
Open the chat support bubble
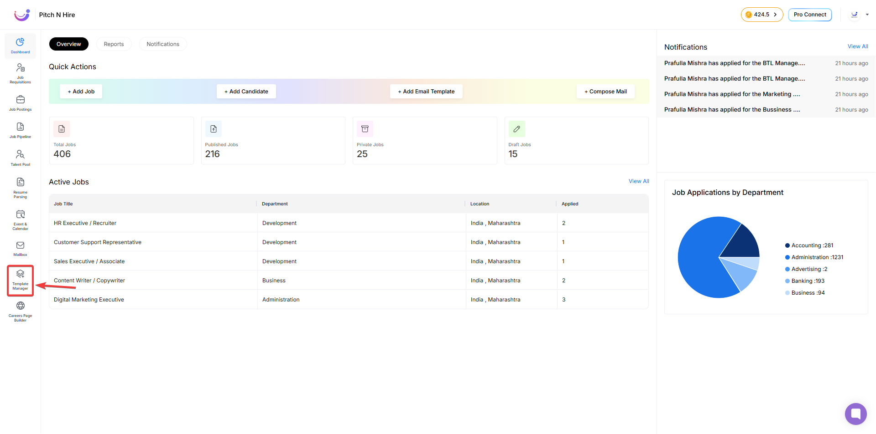855,414
